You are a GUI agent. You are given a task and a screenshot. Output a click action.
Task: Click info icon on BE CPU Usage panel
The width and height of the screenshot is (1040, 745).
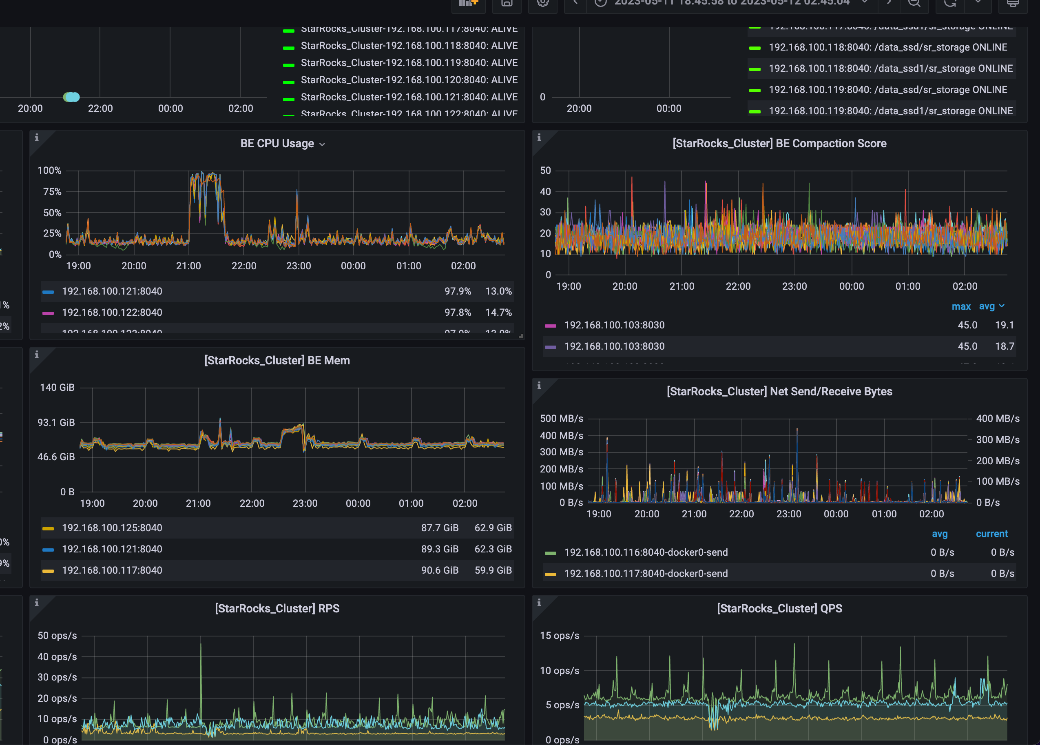tap(37, 137)
